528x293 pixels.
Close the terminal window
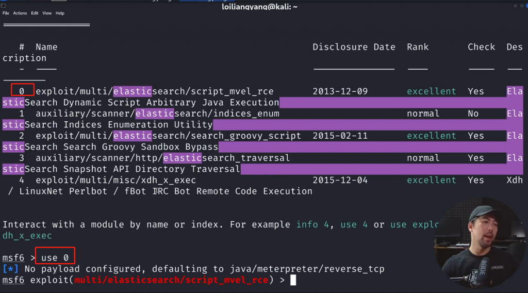point(522,6)
